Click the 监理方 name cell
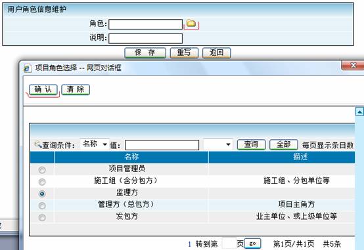 point(131,193)
